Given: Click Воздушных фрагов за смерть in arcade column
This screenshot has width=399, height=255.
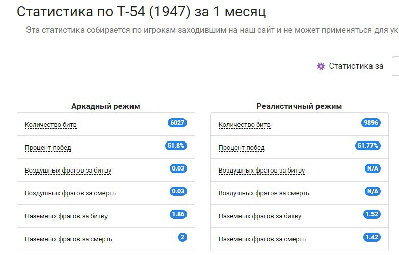Looking at the screenshot, I should pyautogui.click(x=70, y=193).
